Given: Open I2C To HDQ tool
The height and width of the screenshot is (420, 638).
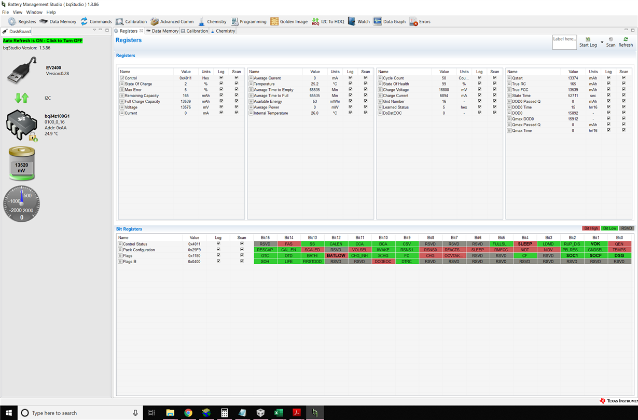Looking at the screenshot, I should click(x=328, y=21).
